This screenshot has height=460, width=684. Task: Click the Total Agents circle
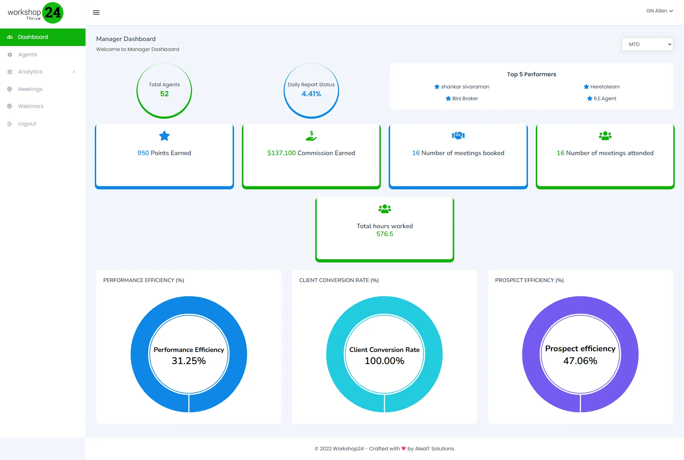(x=164, y=91)
